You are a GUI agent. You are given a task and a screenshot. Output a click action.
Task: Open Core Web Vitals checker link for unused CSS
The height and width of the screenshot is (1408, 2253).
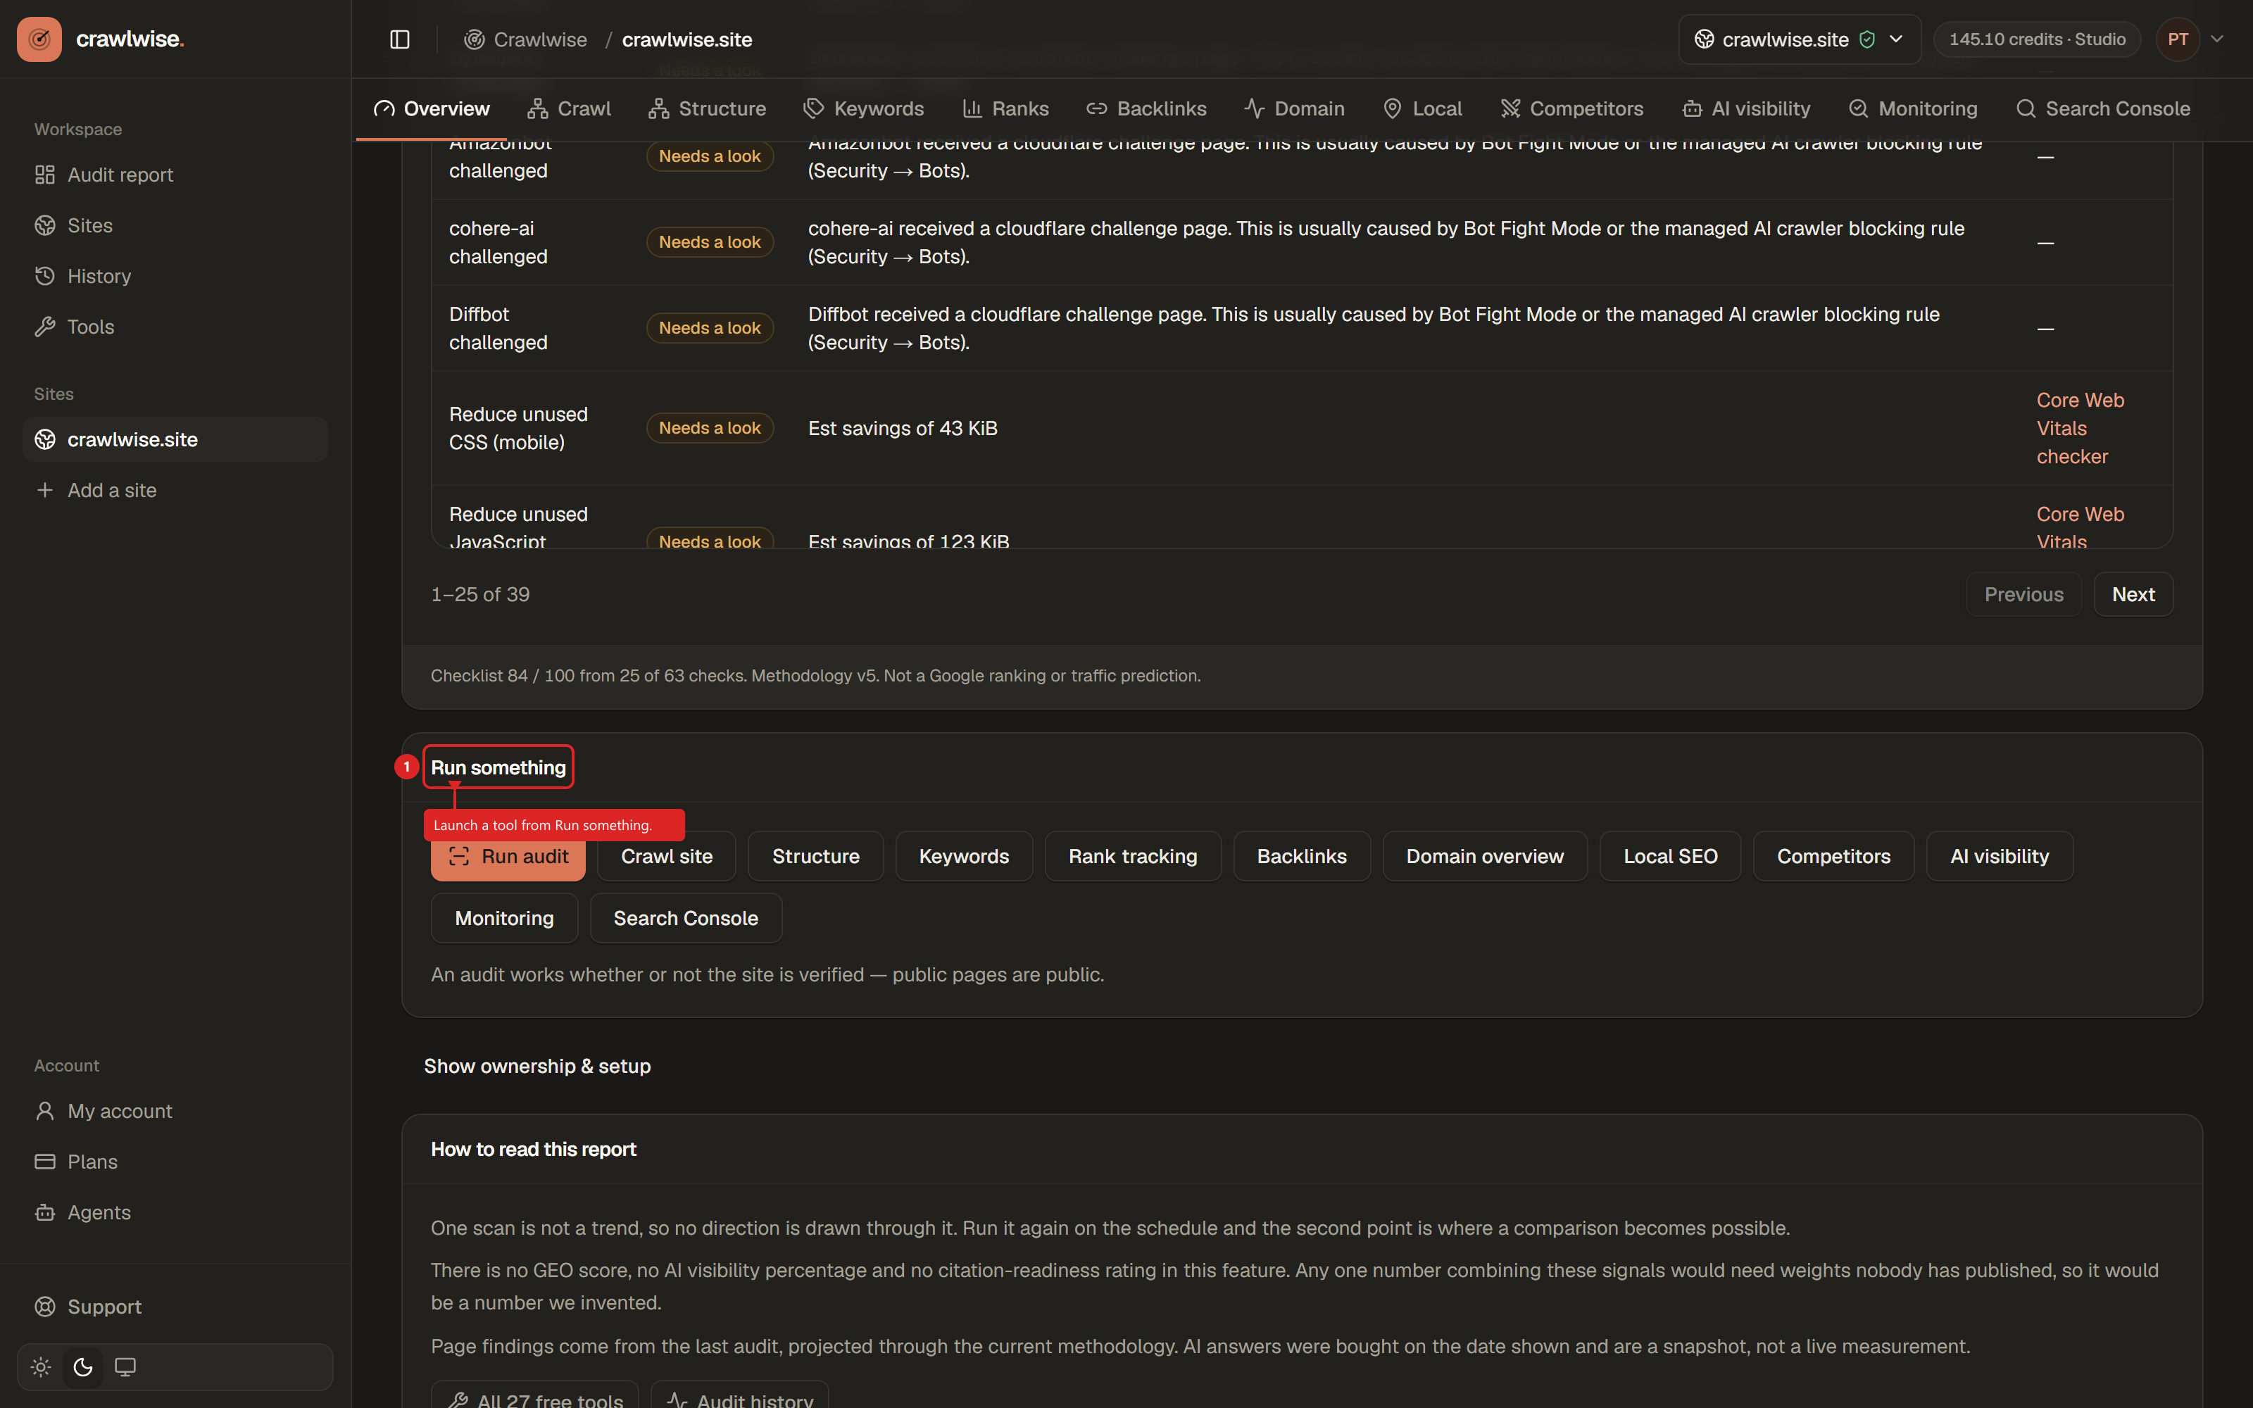coord(2080,428)
